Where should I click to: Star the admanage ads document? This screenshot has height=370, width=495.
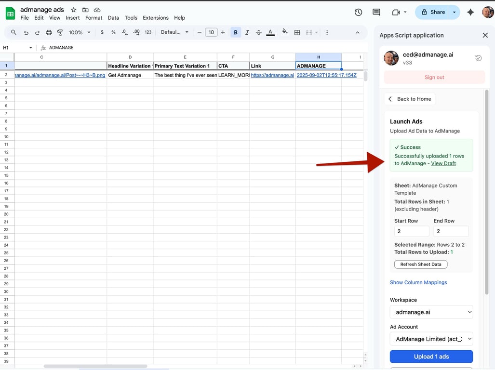click(x=74, y=10)
